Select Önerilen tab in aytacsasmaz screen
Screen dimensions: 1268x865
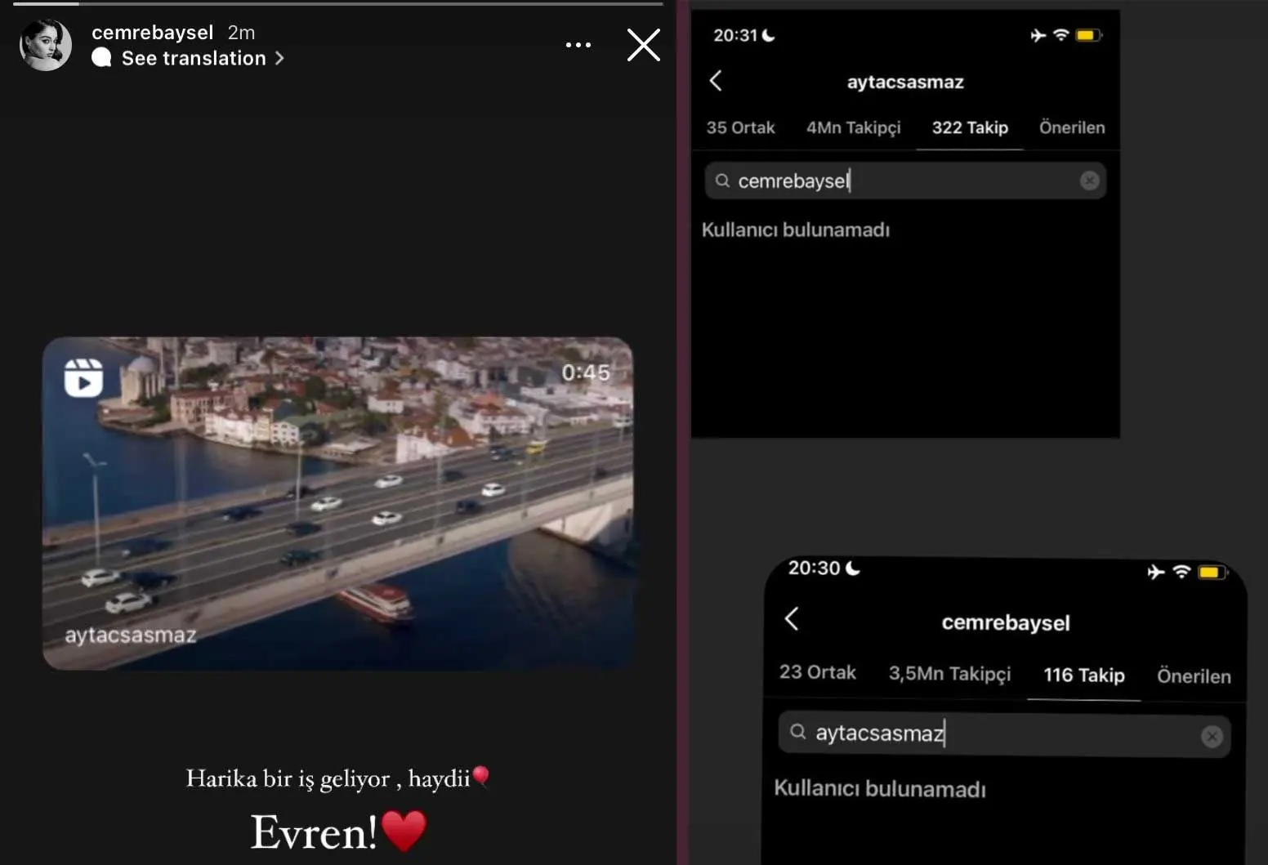(1072, 127)
